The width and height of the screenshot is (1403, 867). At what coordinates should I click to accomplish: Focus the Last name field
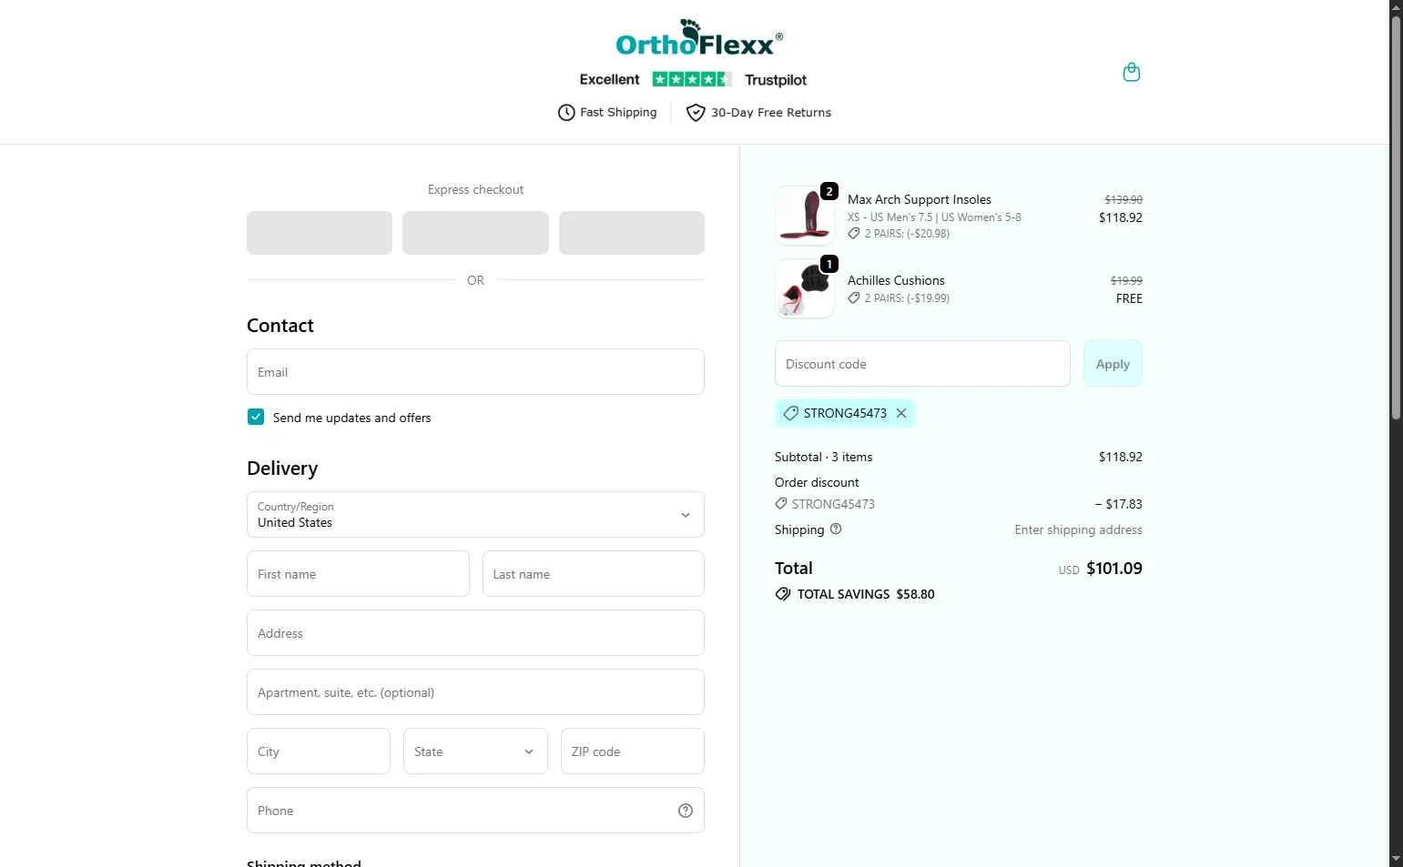(594, 574)
